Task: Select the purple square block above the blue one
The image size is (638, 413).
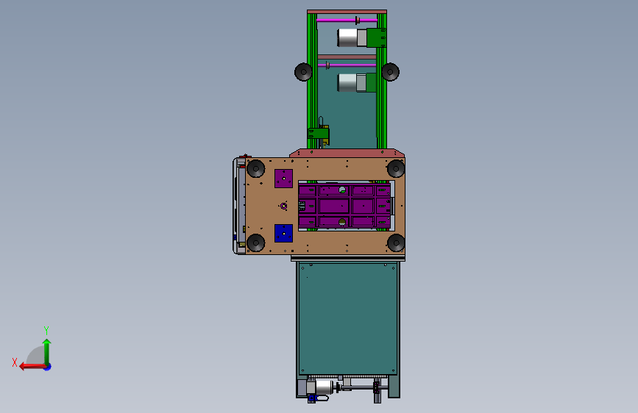Action: coord(283,179)
